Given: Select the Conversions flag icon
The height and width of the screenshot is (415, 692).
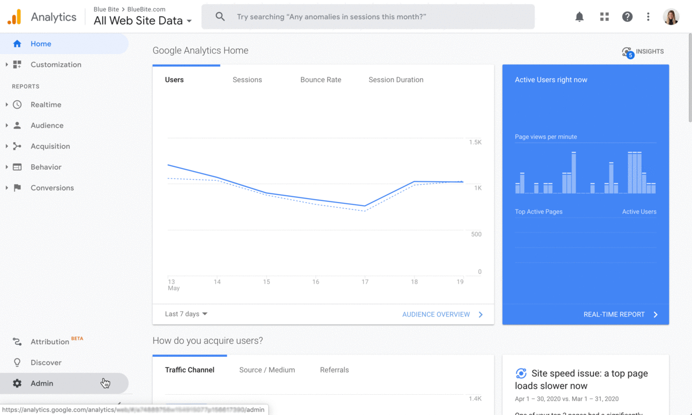Looking at the screenshot, I should [18, 187].
